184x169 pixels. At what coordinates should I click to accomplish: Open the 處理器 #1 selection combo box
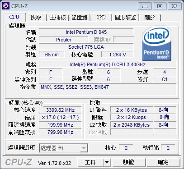point(63,148)
